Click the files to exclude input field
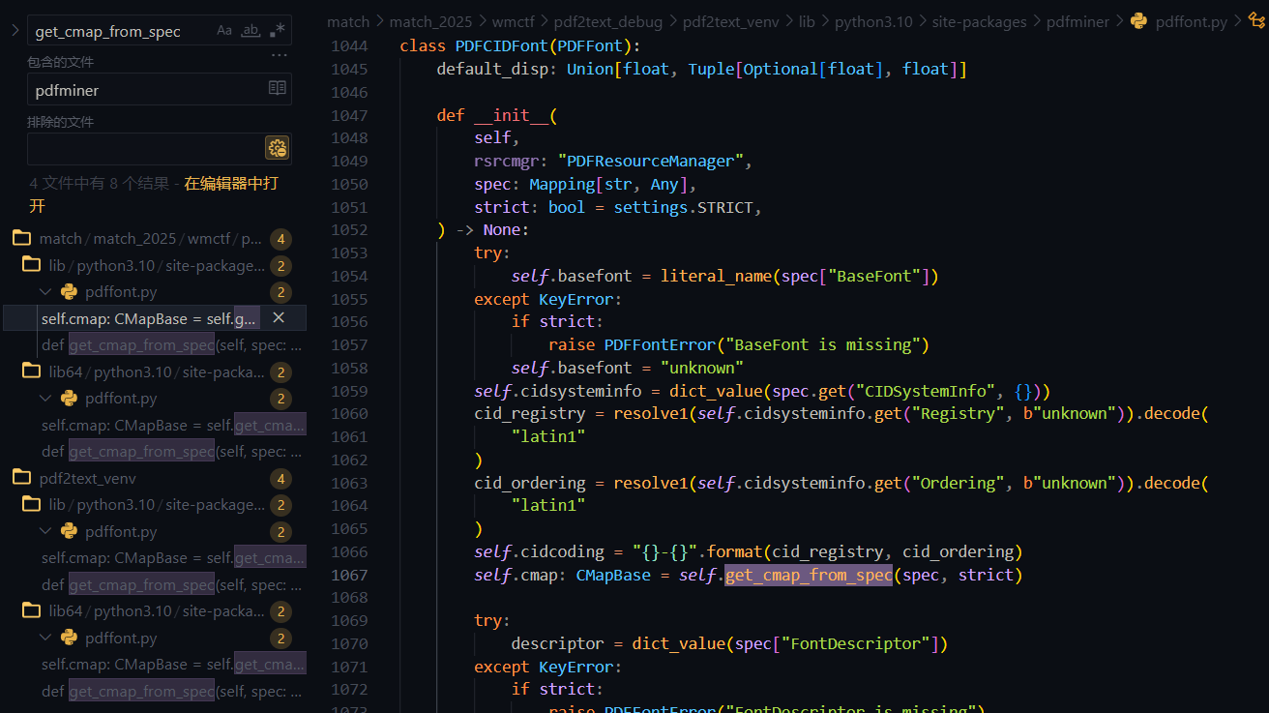Image resolution: width=1269 pixels, height=713 pixels. [x=145, y=149]
